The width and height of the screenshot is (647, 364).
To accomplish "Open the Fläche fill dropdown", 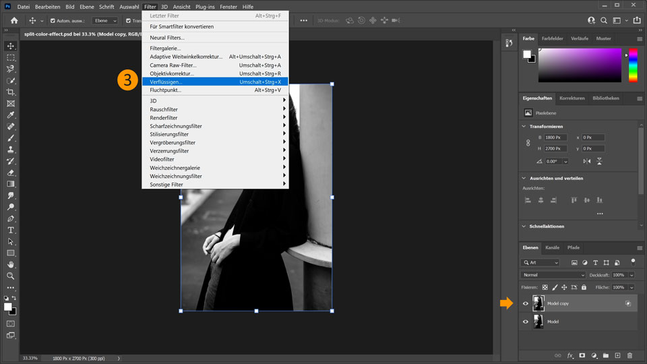I will click(631, 287).
